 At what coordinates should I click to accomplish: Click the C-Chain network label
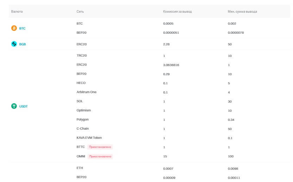(83, 129)
